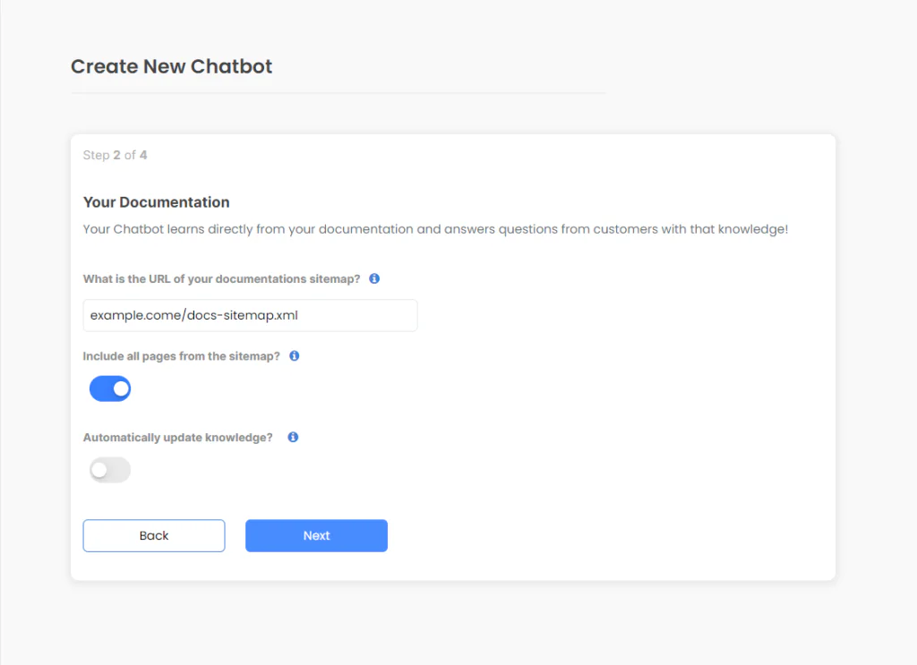Click the sitemap URL question label

[221, 279]
